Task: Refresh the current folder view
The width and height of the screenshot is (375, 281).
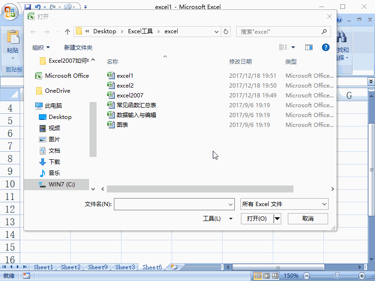Action: click(225, 31)
